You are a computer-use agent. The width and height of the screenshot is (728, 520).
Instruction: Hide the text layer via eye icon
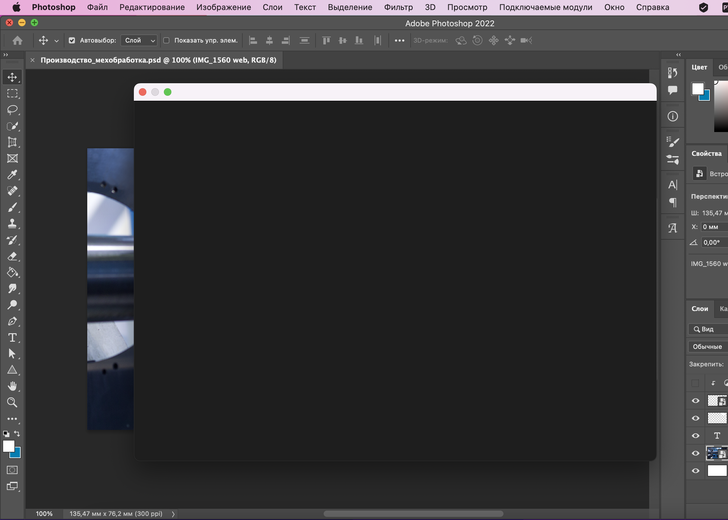(x=695, y=436)
